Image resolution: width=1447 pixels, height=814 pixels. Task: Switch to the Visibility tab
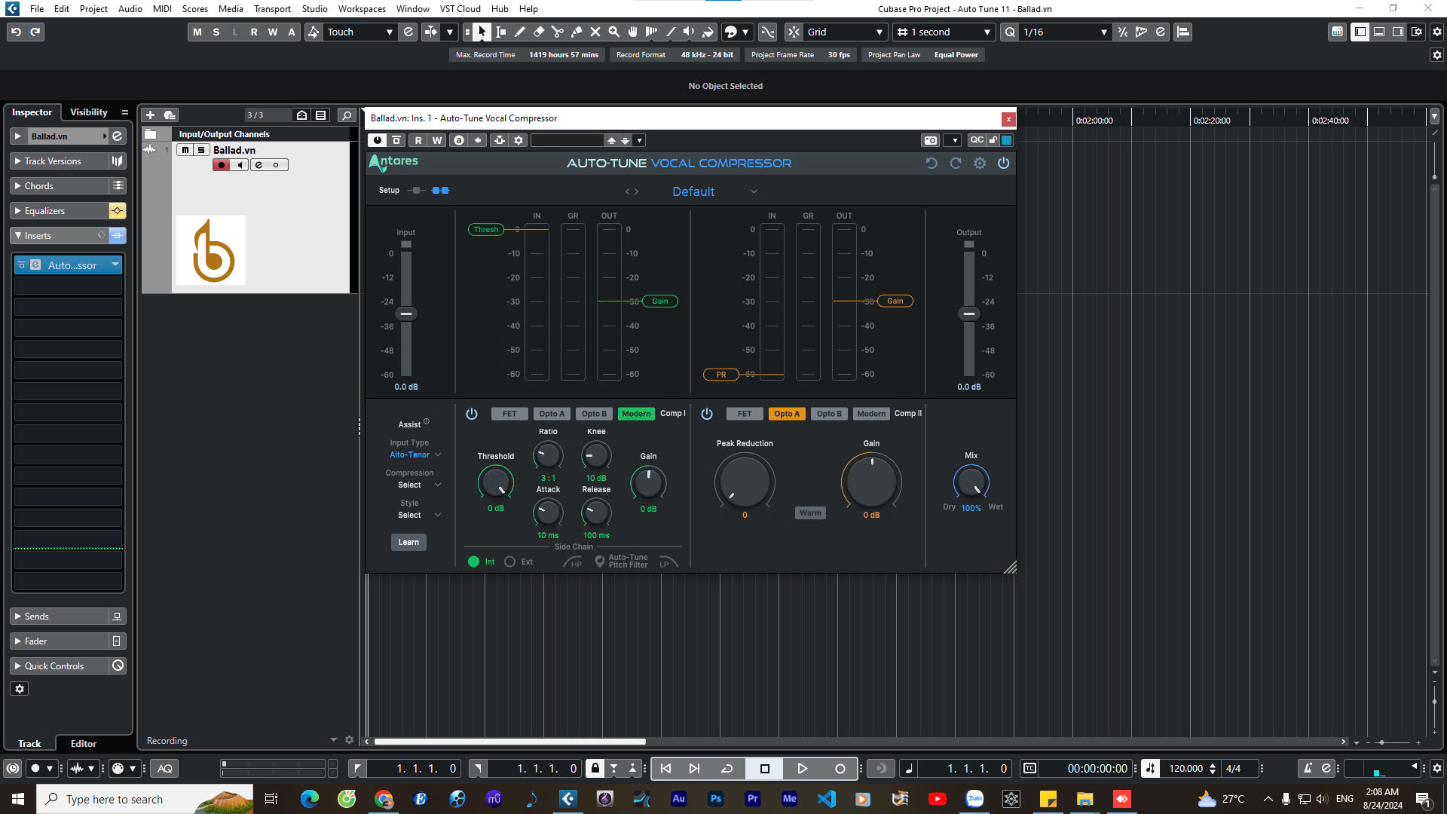click(89, 112)
